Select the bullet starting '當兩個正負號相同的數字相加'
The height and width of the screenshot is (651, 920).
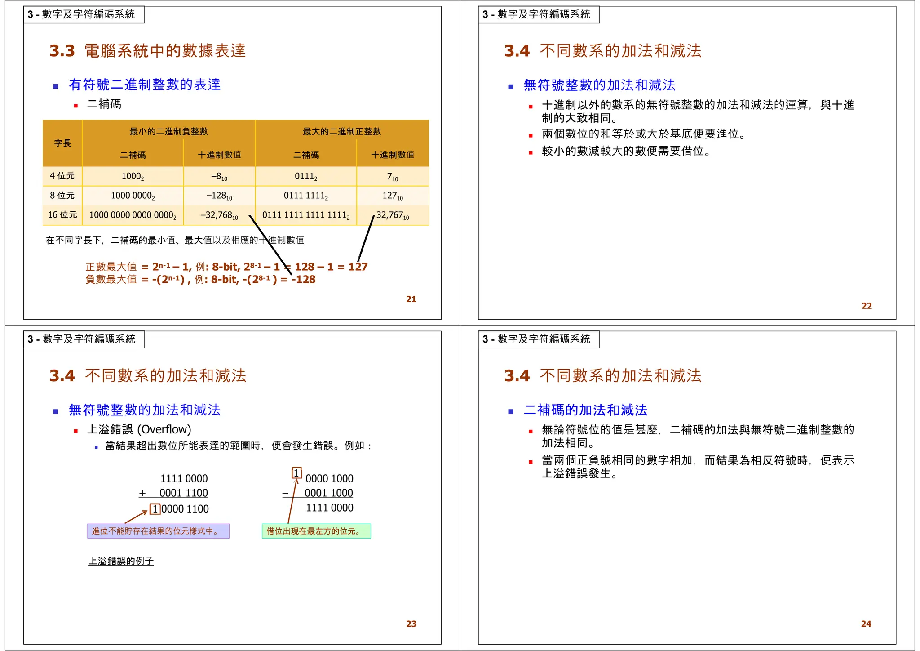[x=698, y=467]
